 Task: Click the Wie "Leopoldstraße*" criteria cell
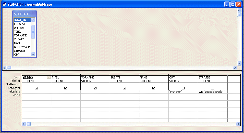tap(213, 92)
